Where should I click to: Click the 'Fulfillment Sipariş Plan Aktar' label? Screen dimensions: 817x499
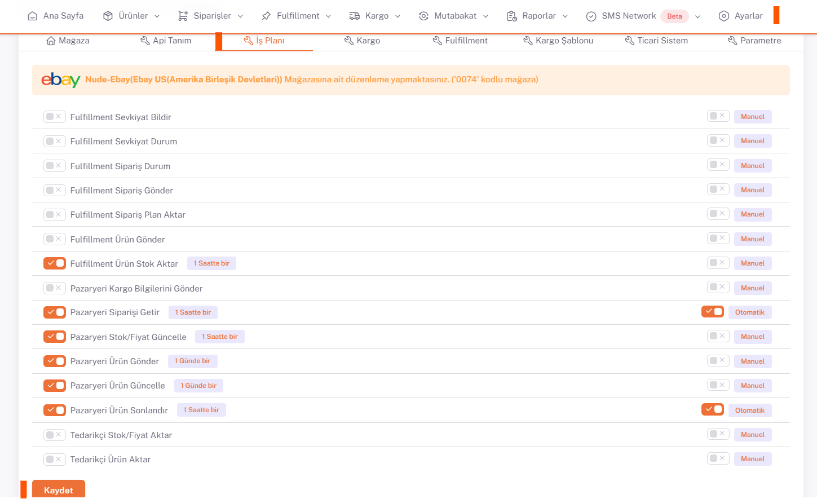(x=128, y=215)
